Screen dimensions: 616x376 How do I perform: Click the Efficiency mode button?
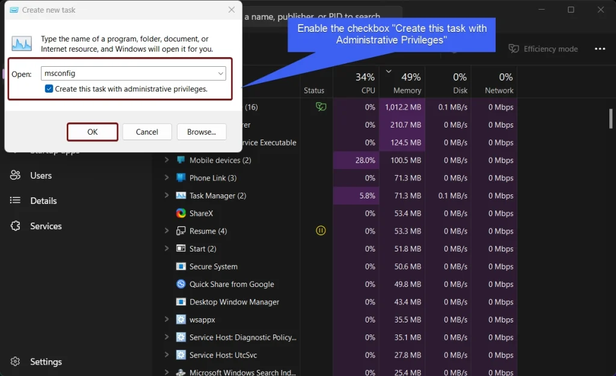543,49
